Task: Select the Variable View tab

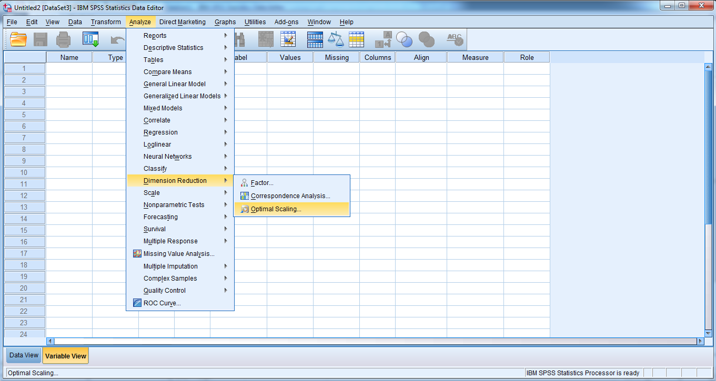Action: point(66,356)
